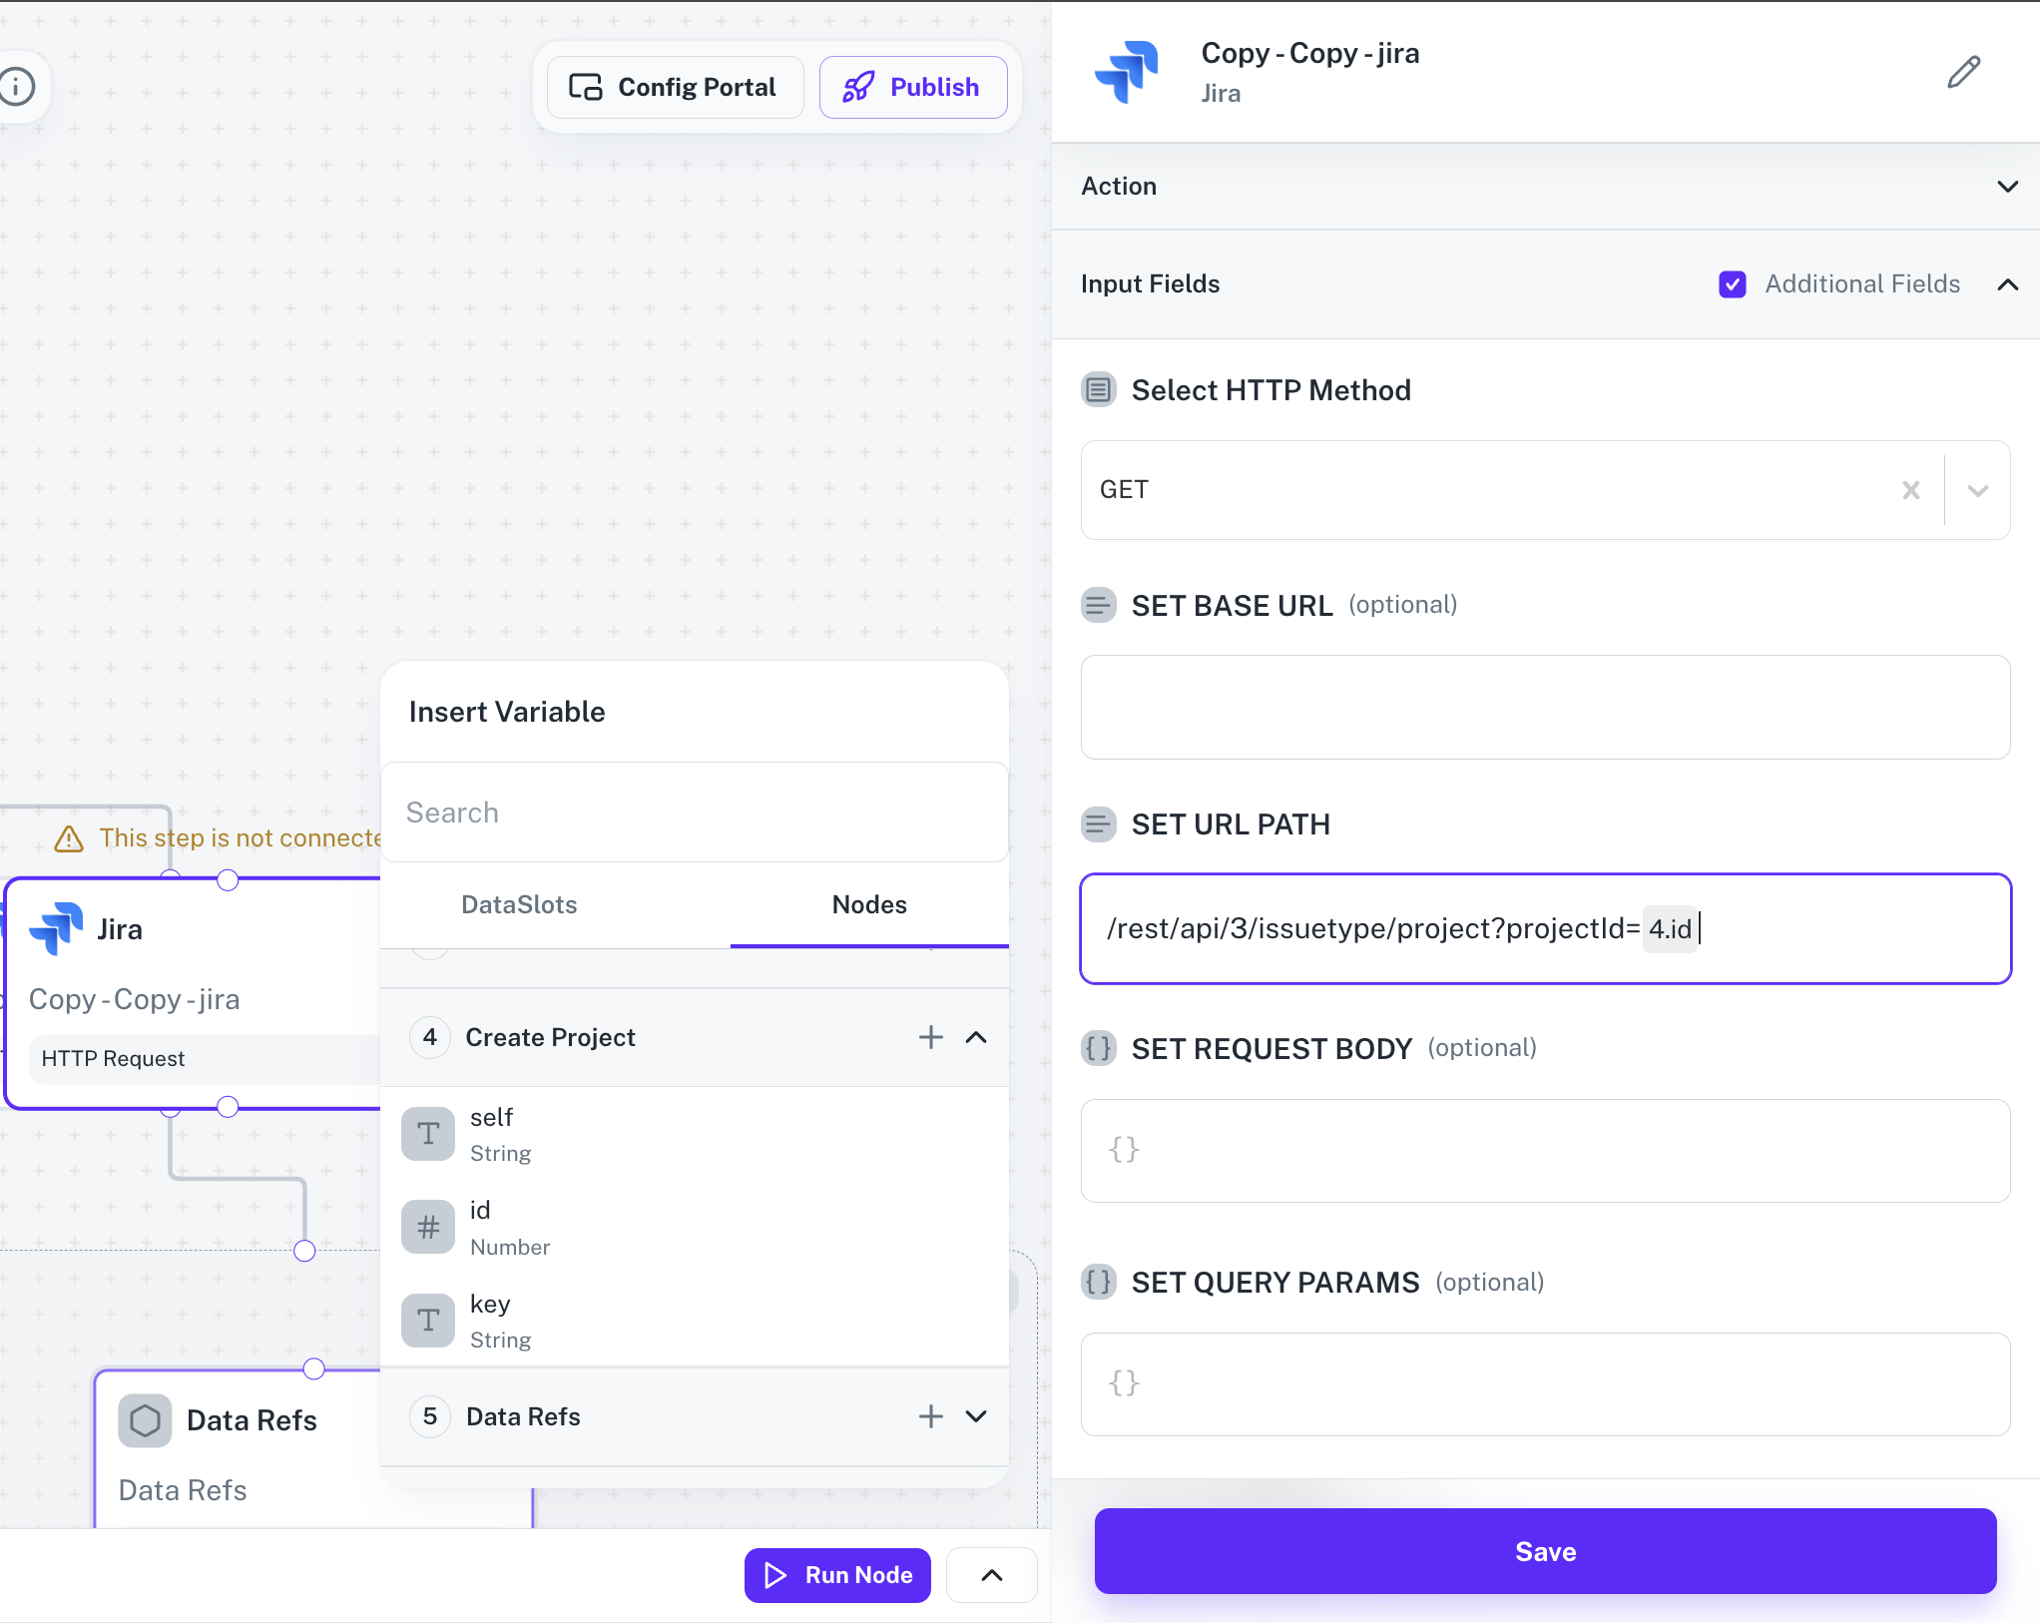The height and width of the screenshot is (1623, 2040).
Task: Switch to the Nodes tab
Action: pyautogui.click(x=868, y=904)
